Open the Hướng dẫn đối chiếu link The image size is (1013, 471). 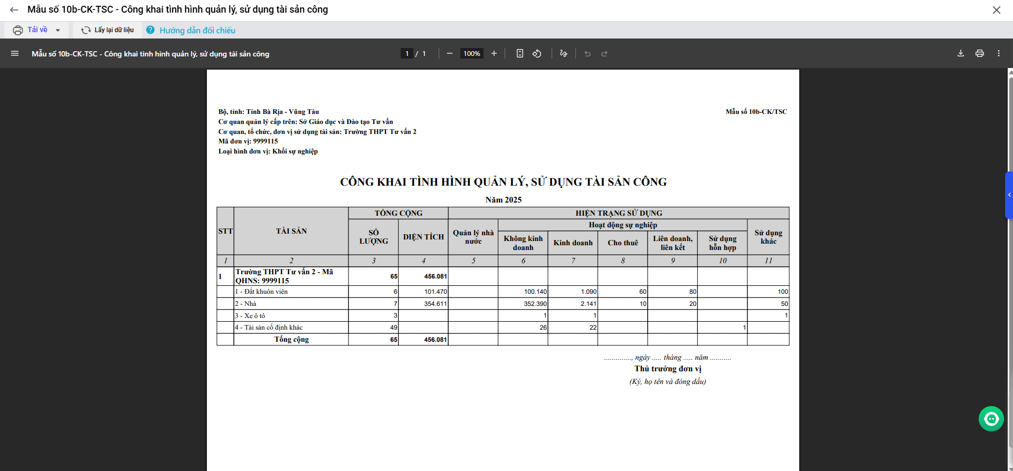pyautogui.click(x=197, y=31)
